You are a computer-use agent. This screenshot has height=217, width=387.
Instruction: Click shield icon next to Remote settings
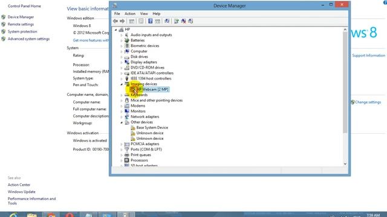tap(3, 24)
